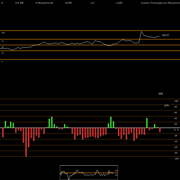
Task: Click the MR axis -100 label
Action: tap(176, 159)
